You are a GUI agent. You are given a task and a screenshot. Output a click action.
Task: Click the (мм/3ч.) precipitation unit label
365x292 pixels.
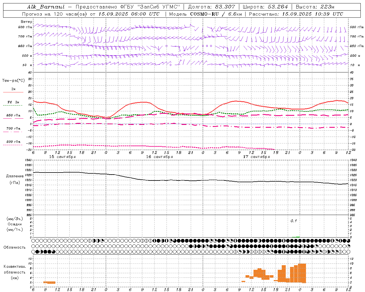click(x=15, y=219)
